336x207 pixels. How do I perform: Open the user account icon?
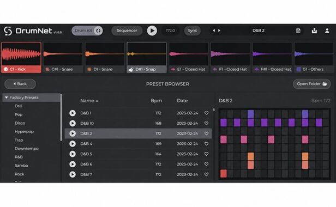pos(327,31)
